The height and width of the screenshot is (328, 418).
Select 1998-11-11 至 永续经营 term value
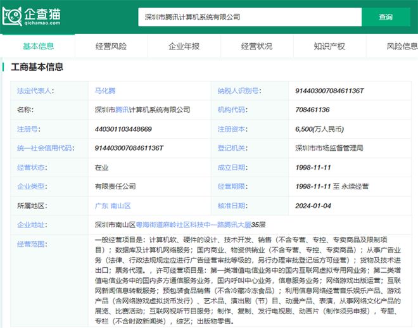point(332,186)
